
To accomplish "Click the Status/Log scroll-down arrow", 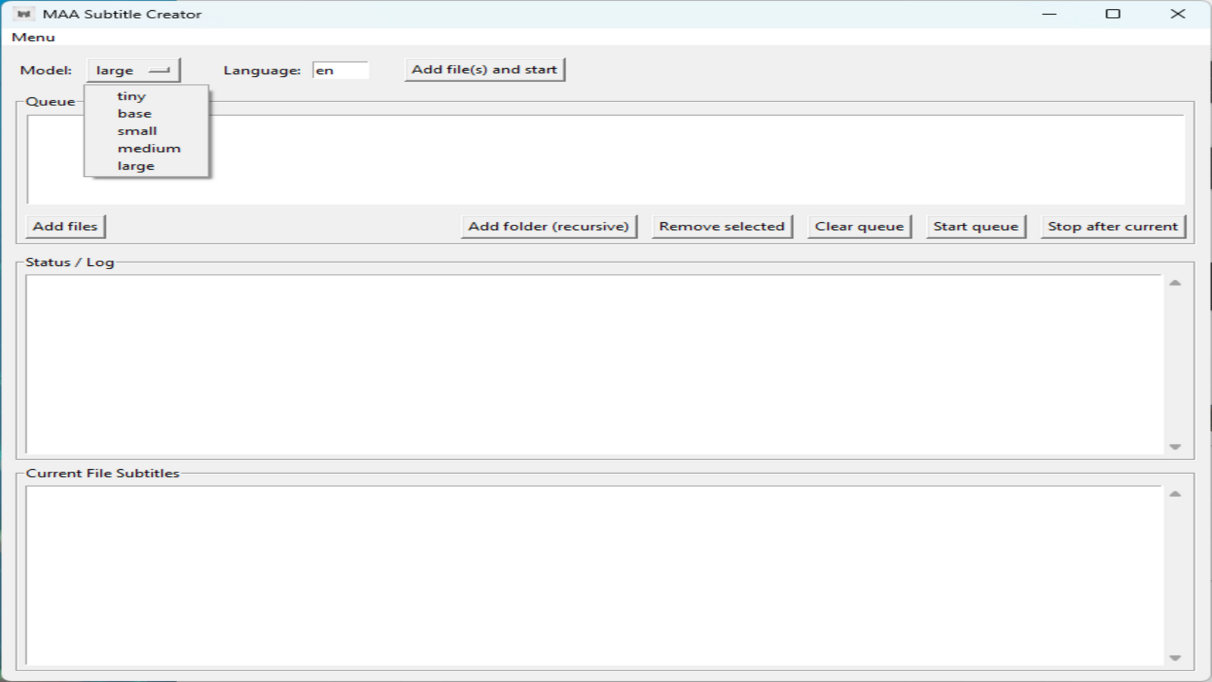I will [x=1175, y=446].
